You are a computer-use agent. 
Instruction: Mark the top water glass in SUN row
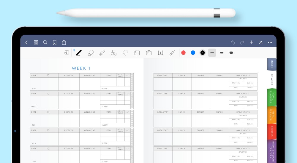coord(132,75)
